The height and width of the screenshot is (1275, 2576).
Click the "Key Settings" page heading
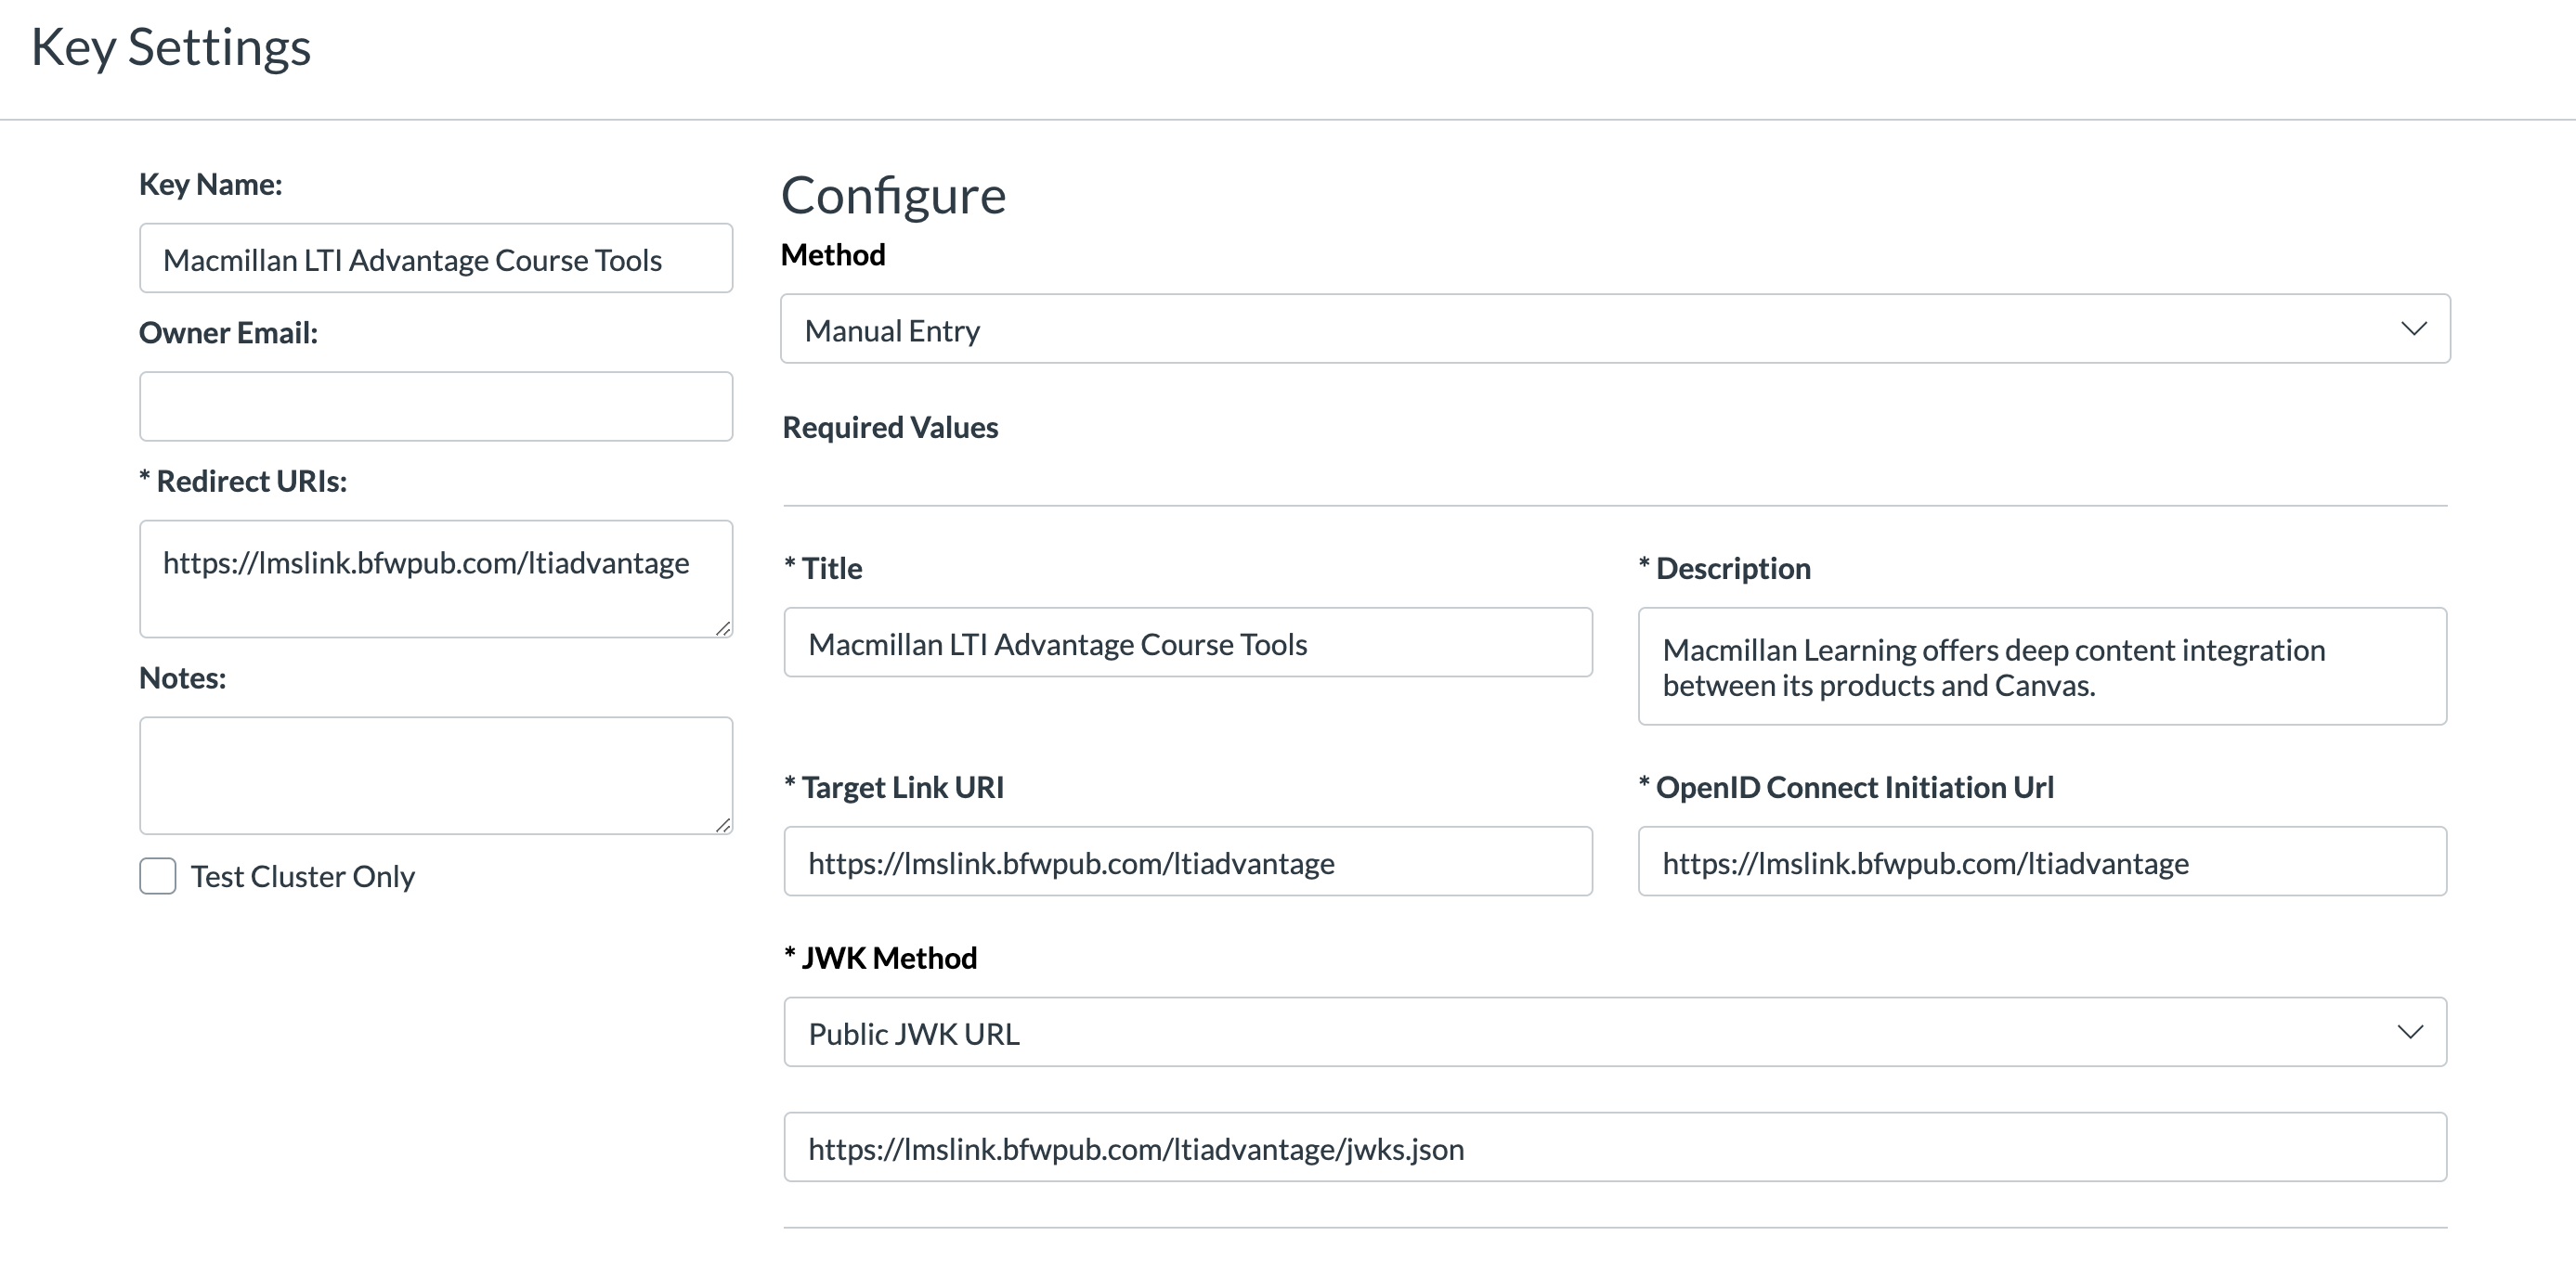[x=172, y=46]
